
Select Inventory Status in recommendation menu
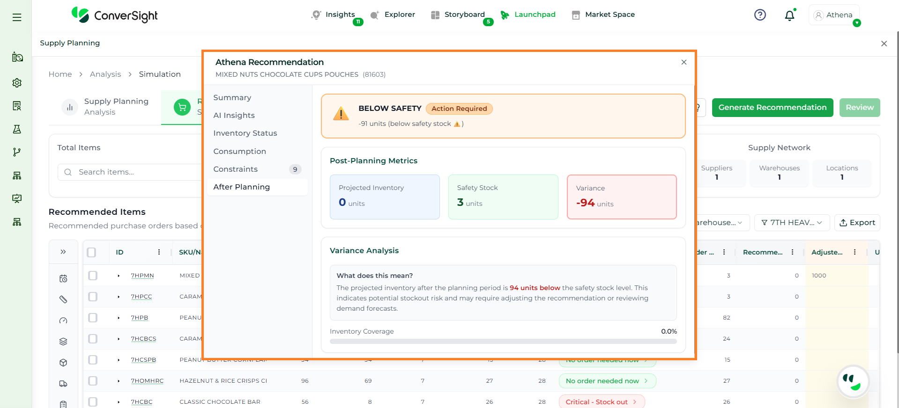pyautogui.click(x=245, y=133)
